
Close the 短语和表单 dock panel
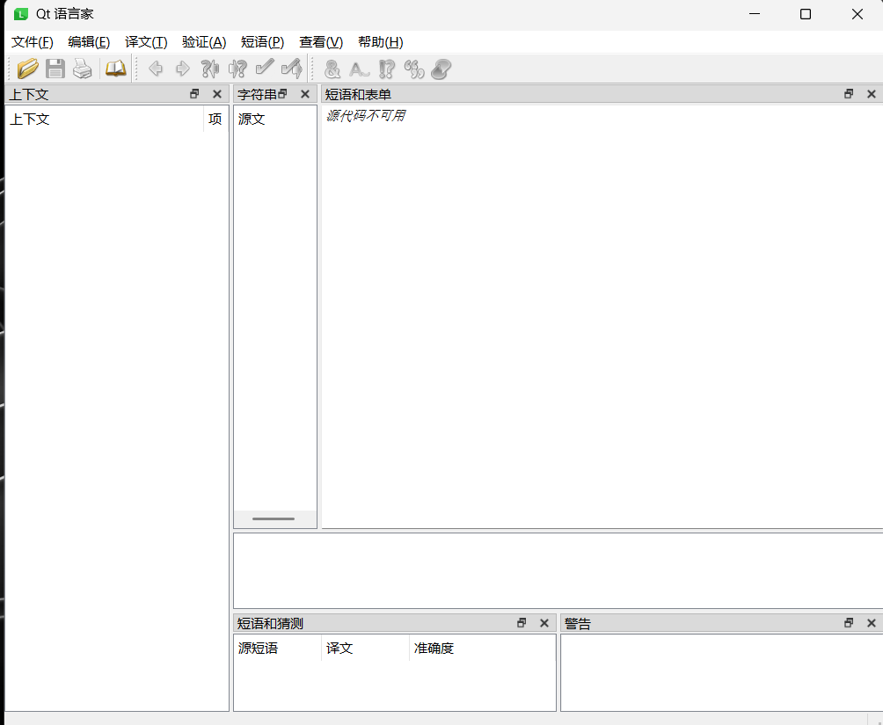(872, 94)
